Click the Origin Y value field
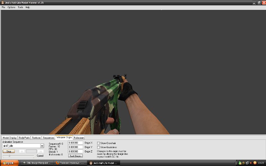The image size is (266, 166). point(75,147)
